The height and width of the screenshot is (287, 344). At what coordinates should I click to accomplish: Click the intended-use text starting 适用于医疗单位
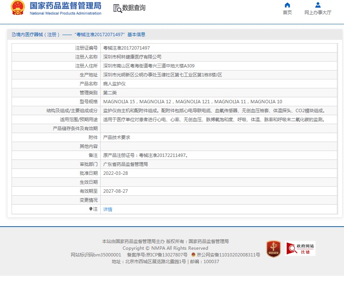tap(214, 120)
